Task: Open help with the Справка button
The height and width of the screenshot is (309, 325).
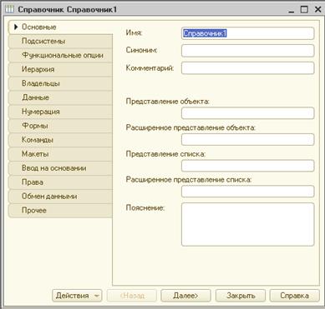Action: tap(295, 296)
